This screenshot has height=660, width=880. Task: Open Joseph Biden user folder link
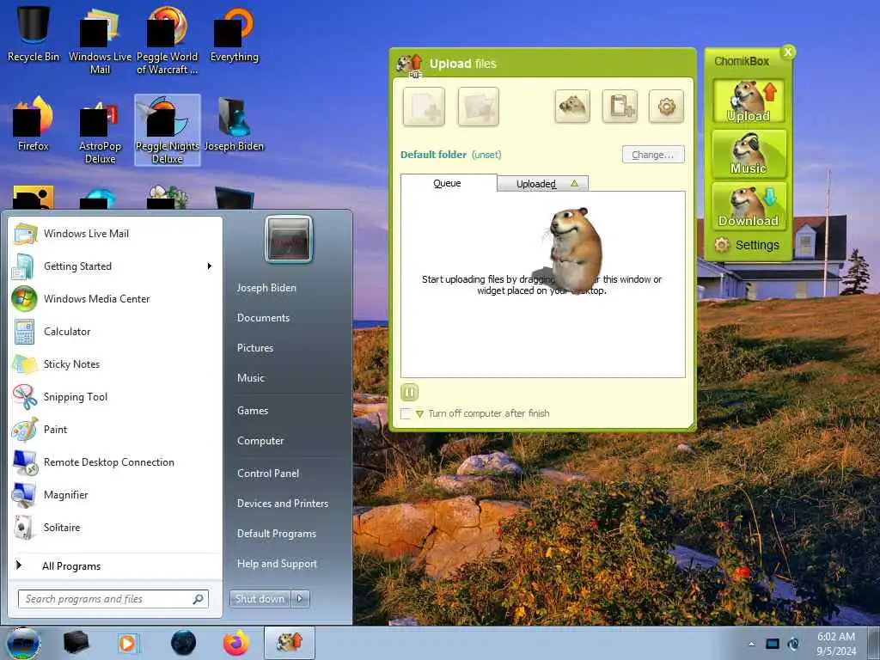(266, 288)
